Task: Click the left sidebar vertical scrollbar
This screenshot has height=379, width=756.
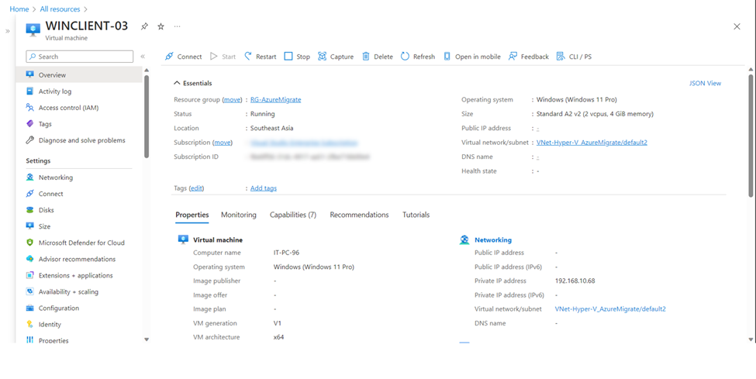Action: click(x=147, y=117)
